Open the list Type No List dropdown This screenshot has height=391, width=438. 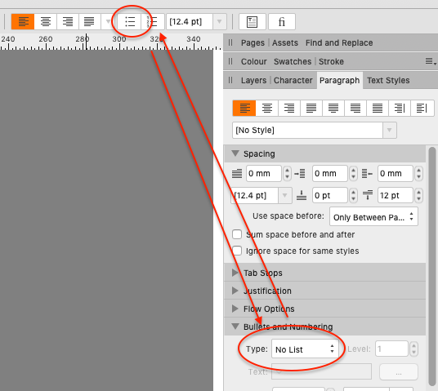pyautogui.click(x=305, y=349)
